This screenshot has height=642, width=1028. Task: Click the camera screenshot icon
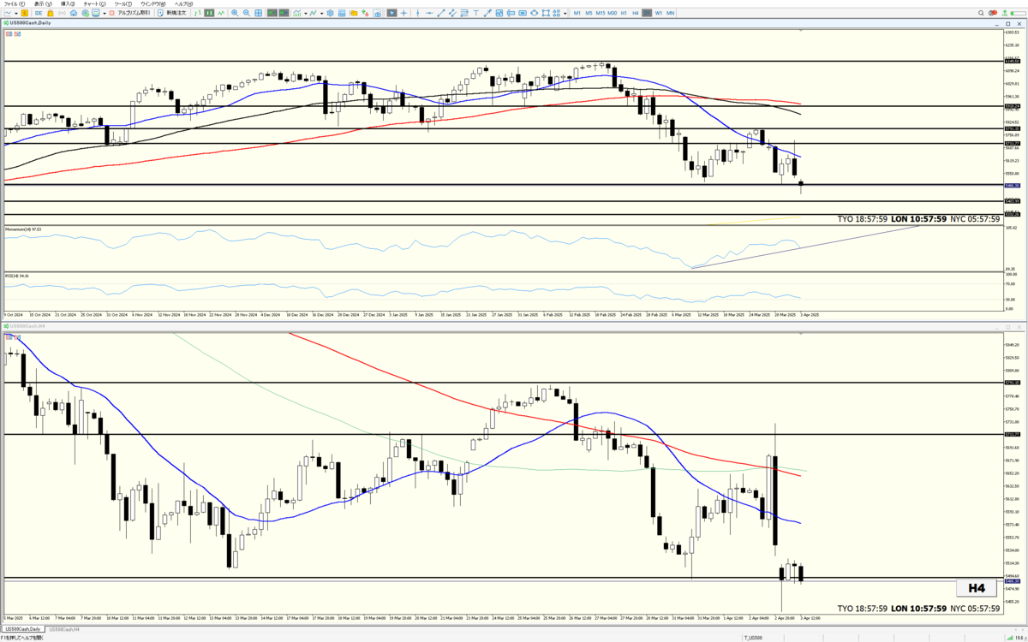[x=378, y=13]
